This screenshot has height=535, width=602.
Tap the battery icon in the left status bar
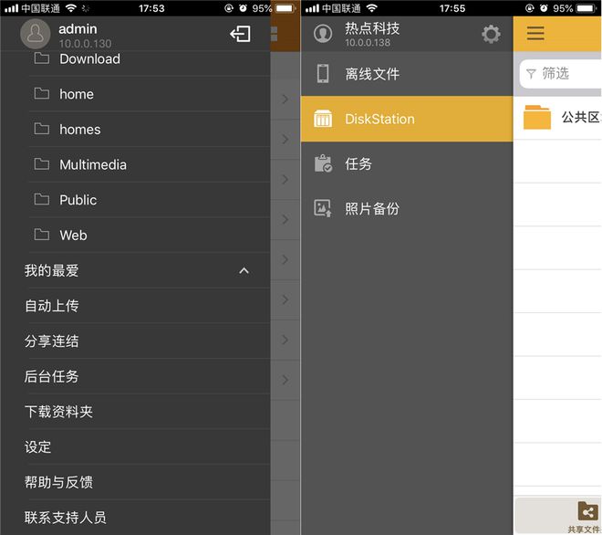[x=284, y=8]
